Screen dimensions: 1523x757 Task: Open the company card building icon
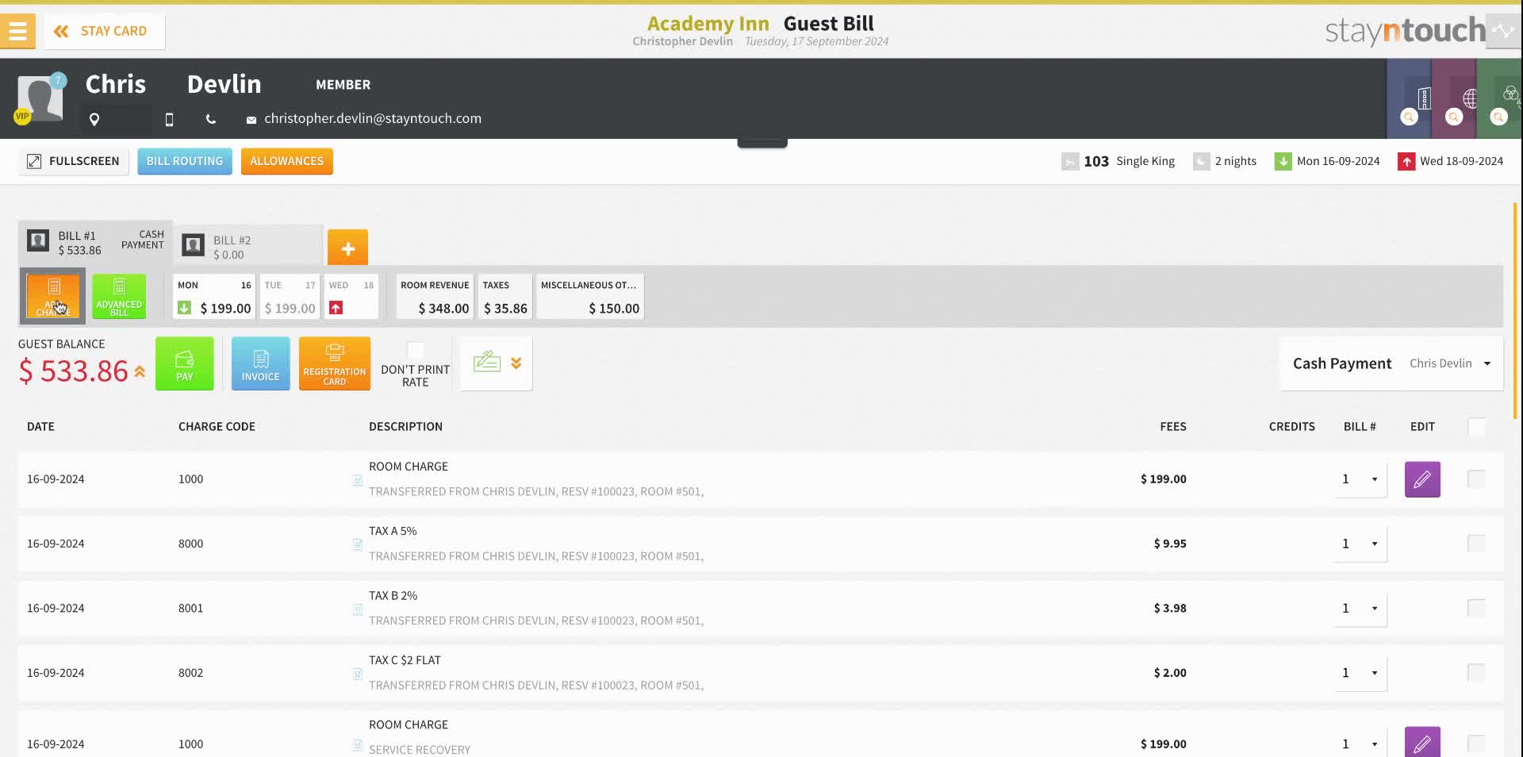[1424, 98]
